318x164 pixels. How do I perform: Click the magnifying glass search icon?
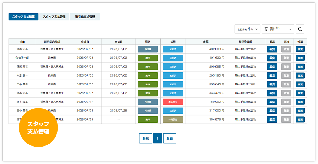click(x=300, y=29)
